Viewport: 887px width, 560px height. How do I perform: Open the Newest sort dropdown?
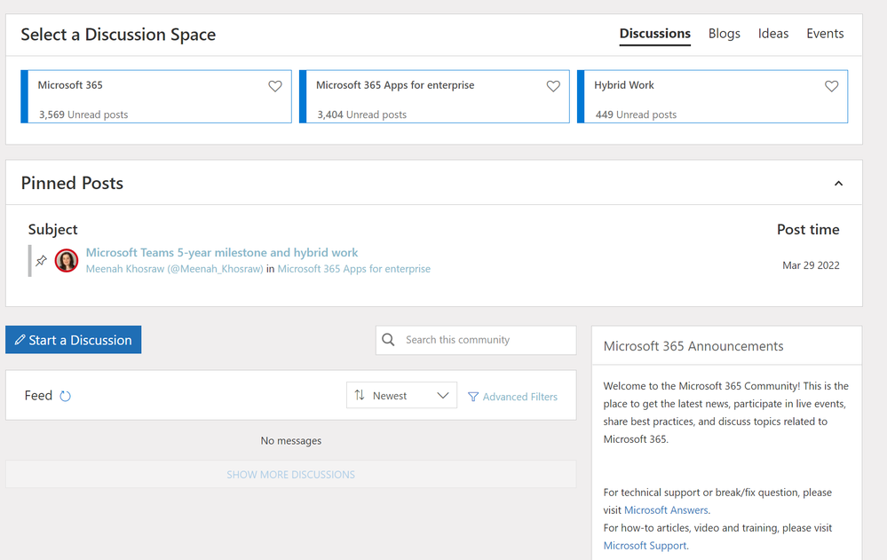[401, 396]
